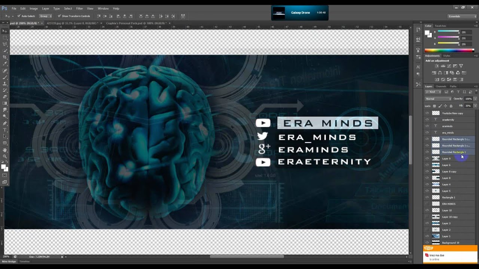Hide the Rectangle 1 layer
The width and height of the screenshot is (479, 269).
coord(427,197)
